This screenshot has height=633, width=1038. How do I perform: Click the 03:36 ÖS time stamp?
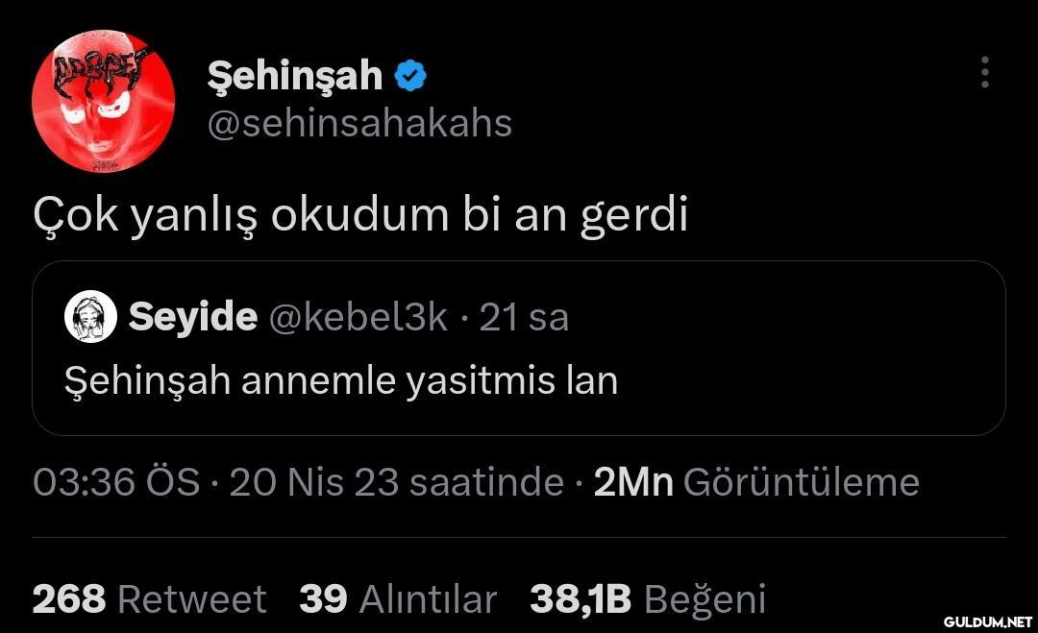point(115,482)
